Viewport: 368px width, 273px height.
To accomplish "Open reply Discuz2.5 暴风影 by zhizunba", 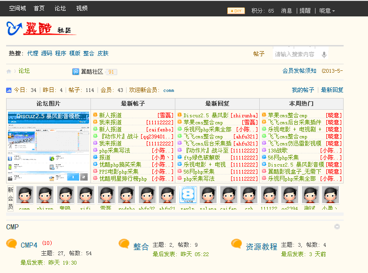I will pyautogui.click(x=206, y=115).
